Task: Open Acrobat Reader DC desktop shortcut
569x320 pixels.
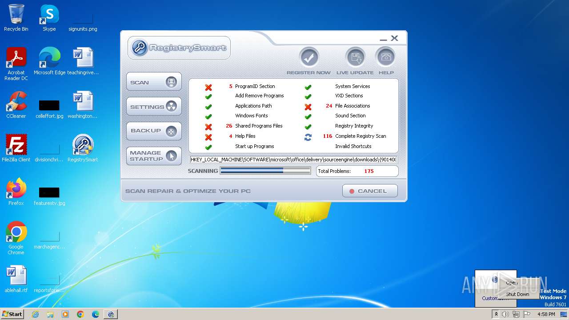Action: pyautogui.click(x=16, y=64)
